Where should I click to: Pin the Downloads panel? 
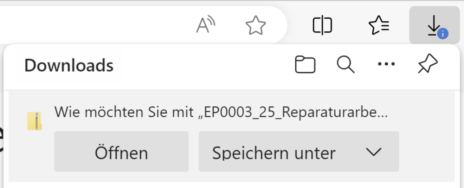(x=427, y=65)
